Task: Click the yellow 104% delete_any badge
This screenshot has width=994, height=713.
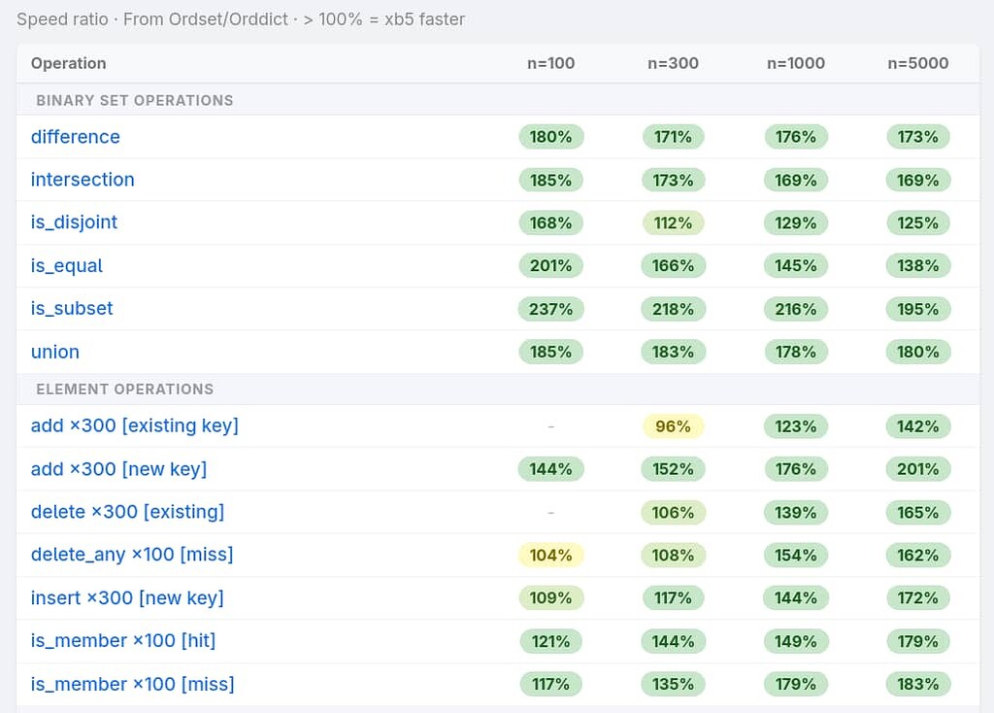Action: 550,555
